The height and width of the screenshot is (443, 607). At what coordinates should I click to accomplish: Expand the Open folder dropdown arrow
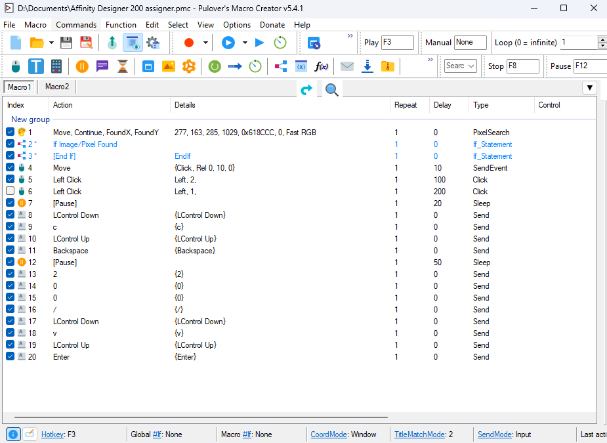(51, 43)
